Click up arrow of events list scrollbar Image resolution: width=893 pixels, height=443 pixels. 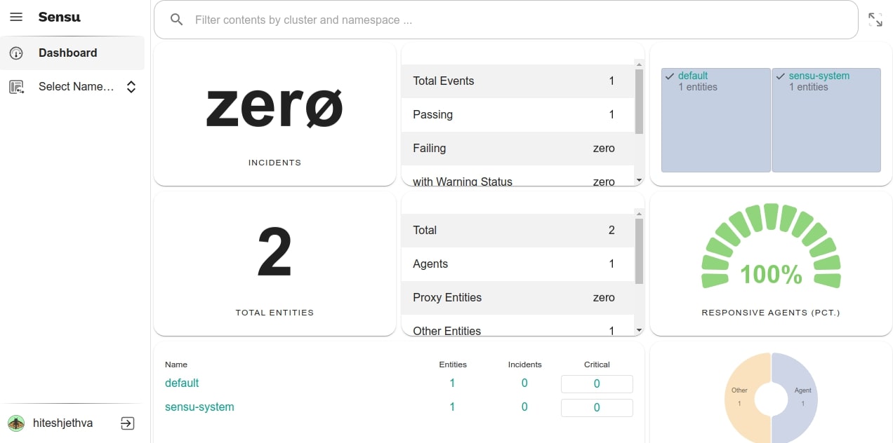[639, 64]
